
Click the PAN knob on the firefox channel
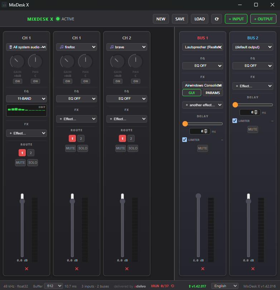[x=85, y=61]
